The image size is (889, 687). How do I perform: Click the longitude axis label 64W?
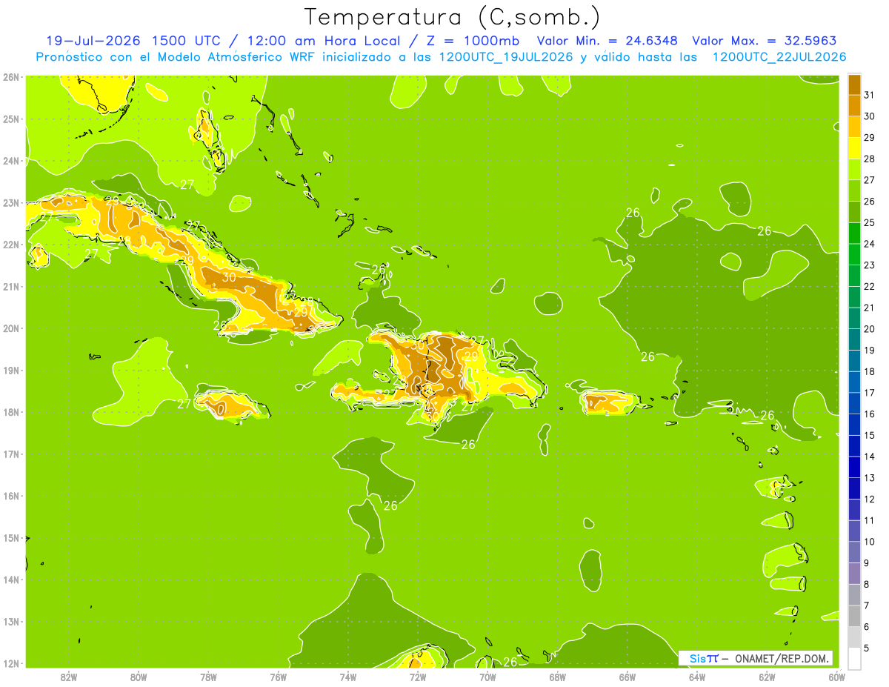click(x=697, y=676)
